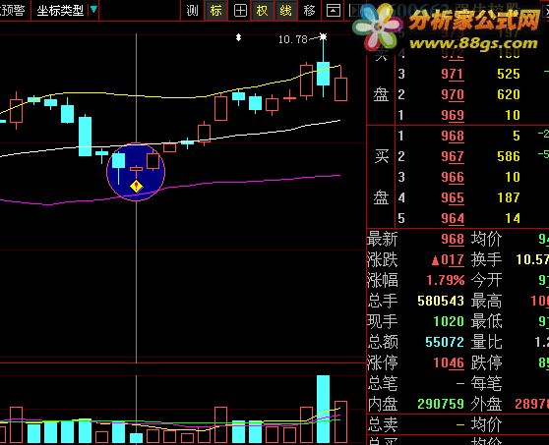The image size is (549, 445).
Task: Select the 测 measure tool
Action: (192, 11)
